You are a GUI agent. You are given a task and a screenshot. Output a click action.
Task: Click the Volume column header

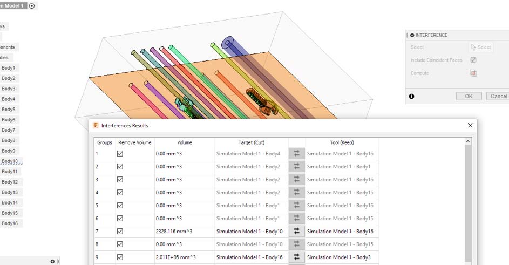pos(184,143)
